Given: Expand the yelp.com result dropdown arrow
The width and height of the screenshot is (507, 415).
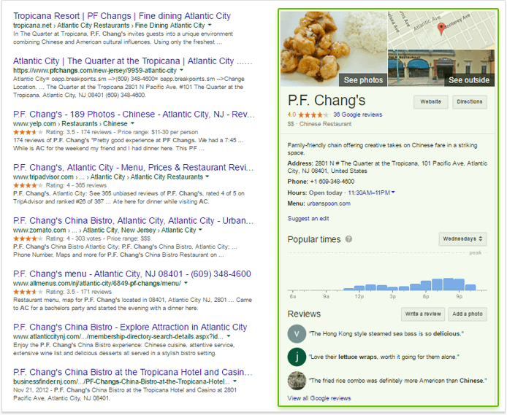Looking at the screenshot, I should pos(132,123).
